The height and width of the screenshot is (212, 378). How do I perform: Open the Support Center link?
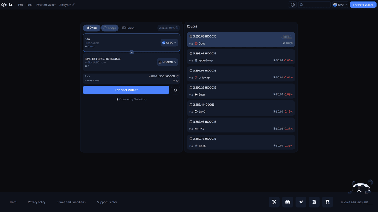click(x=107, y=202)
